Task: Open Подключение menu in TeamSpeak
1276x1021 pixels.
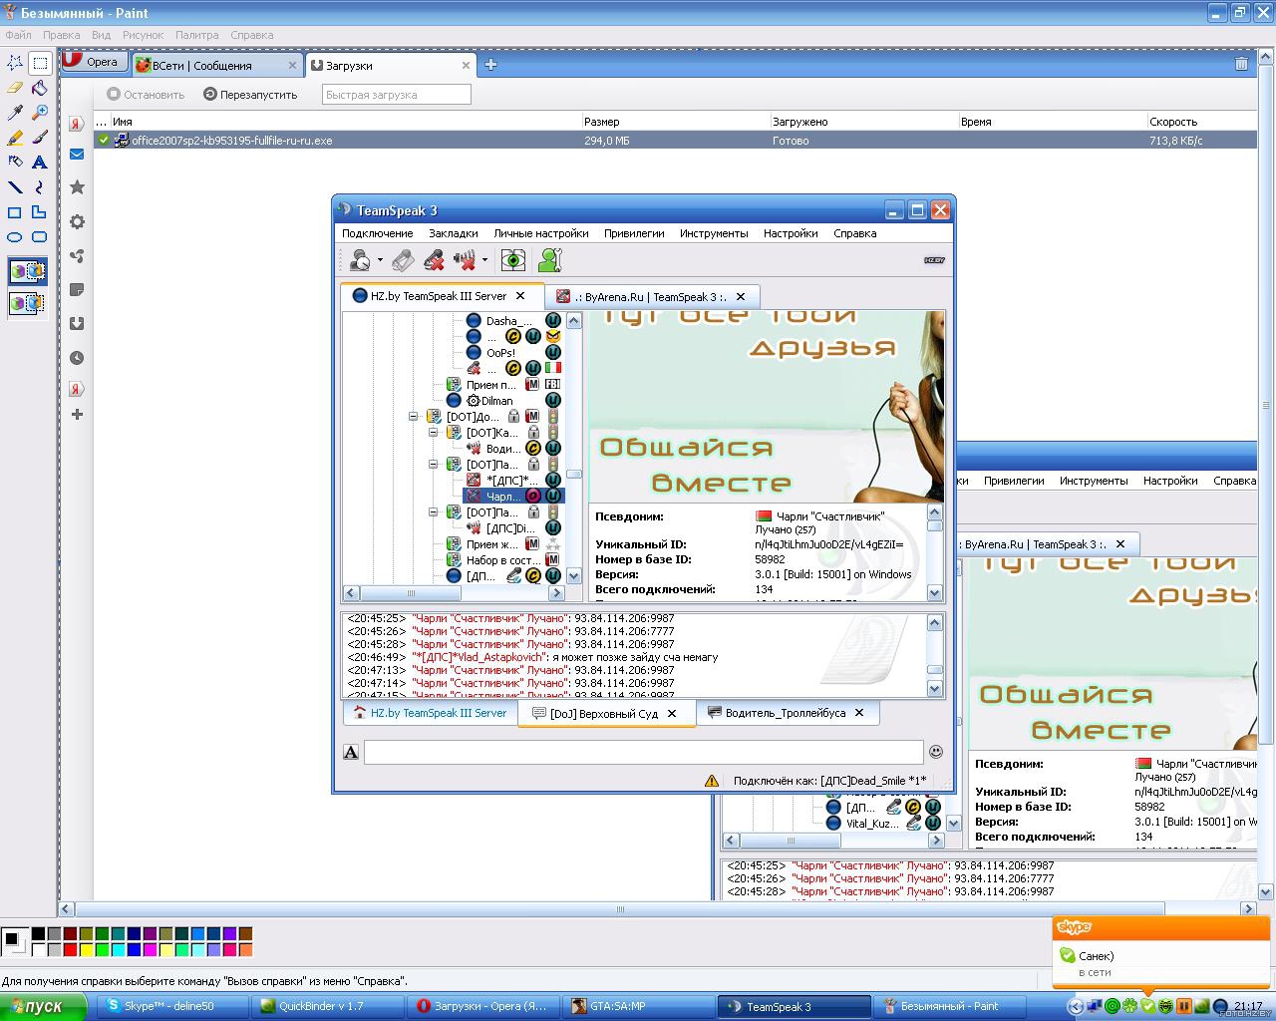Action: point(377,233)
